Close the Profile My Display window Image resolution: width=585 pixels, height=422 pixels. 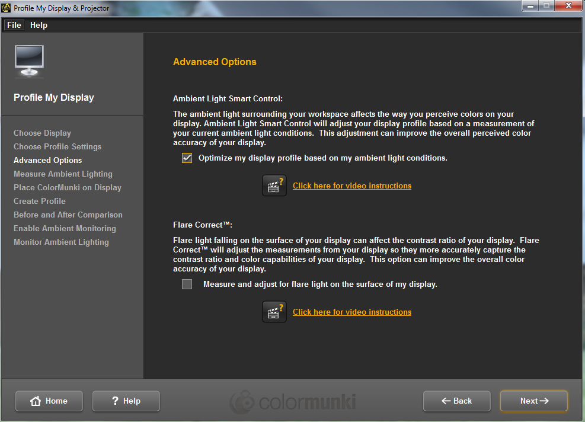coord(568,5)
